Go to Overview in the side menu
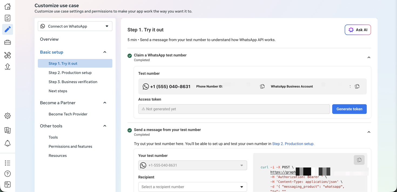 49,39
